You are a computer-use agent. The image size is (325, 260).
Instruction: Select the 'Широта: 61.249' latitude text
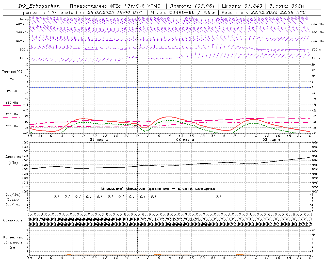coord(242,6)
